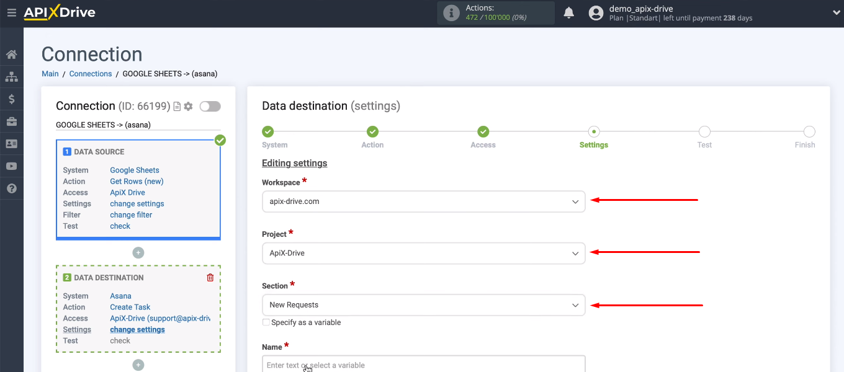The image size is (844, 372).
Task: Click change filter link
Action: click(131, 215)
